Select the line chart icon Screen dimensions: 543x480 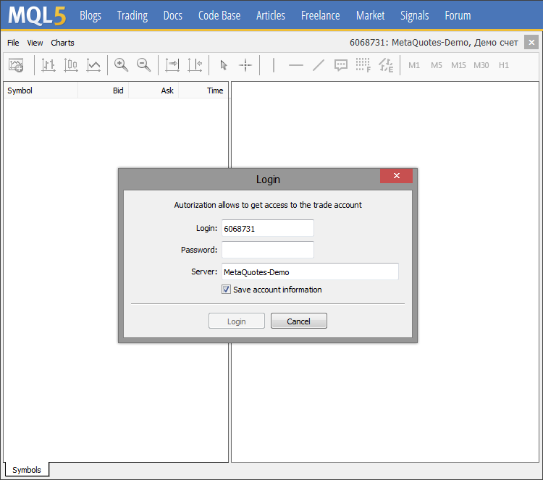coord(93,65)
